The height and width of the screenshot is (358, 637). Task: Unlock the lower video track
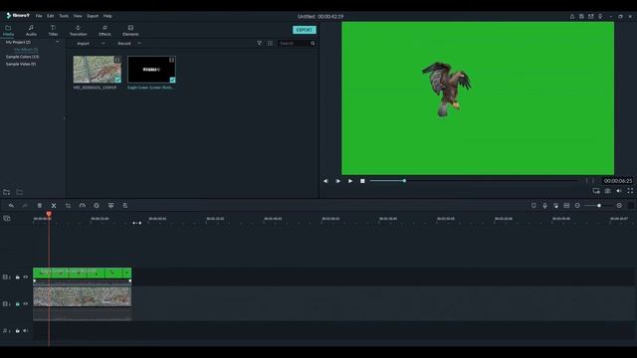pyautogui.click(x=18, y=304)
